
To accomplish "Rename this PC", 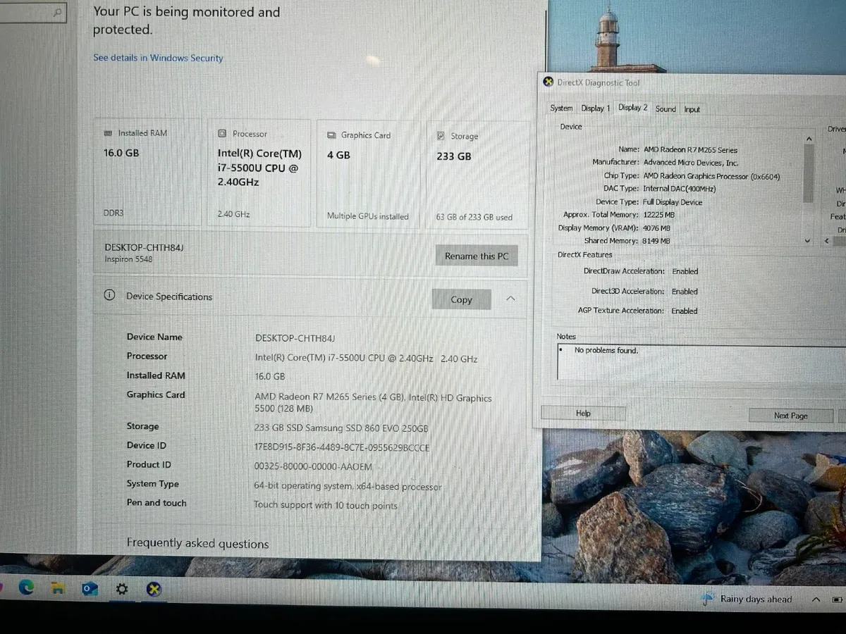I will point(477,256).
